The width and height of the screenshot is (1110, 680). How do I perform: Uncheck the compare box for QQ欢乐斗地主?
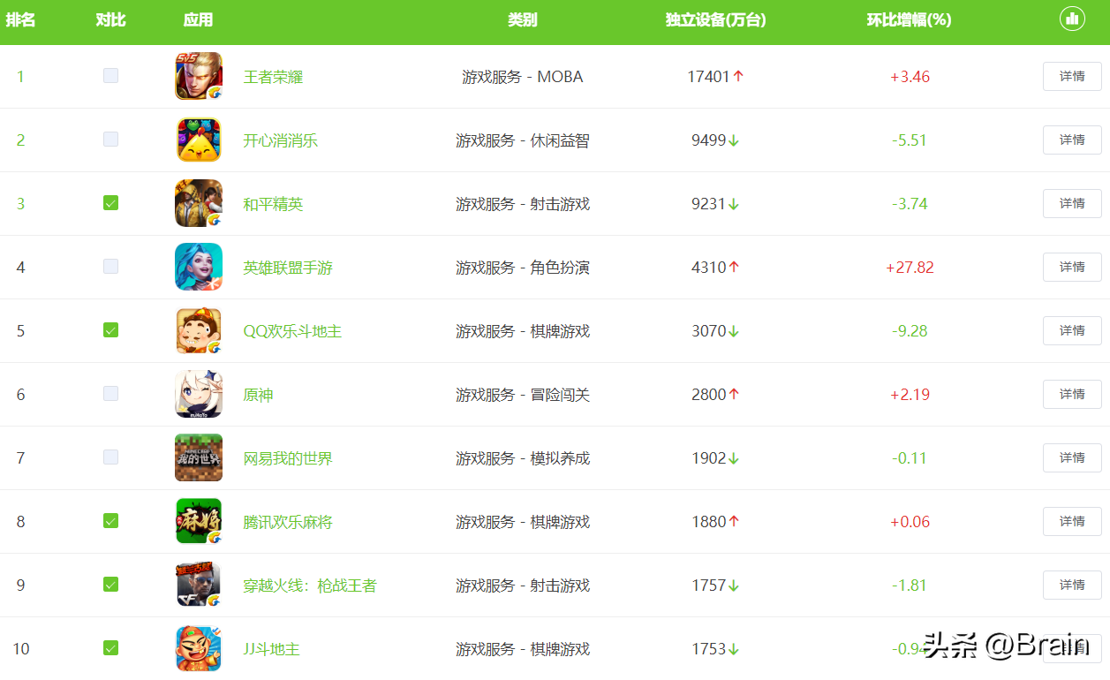(110, 330)
